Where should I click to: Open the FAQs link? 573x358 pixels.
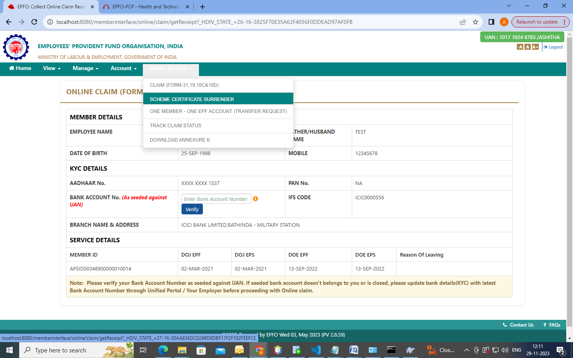pyautogui.click(x=552, y=325)
